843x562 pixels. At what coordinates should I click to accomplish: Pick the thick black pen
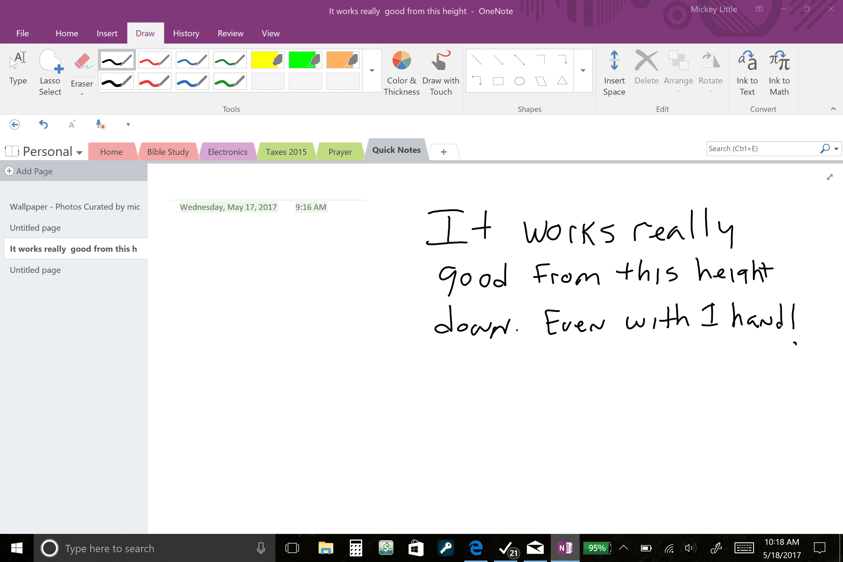coord(117,81)
